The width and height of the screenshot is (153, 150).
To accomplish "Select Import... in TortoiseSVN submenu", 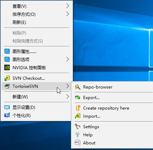I will [112, 116].
